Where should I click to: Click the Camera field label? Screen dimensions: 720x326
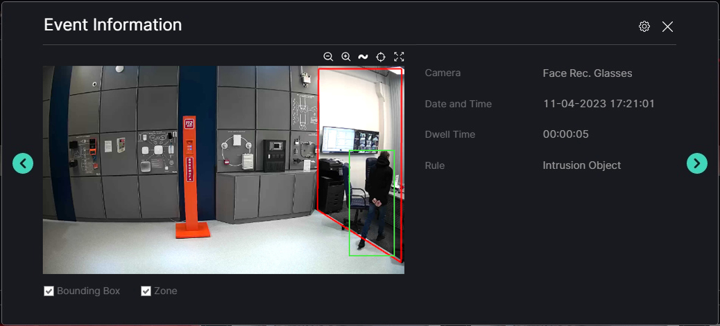(443, 73)
